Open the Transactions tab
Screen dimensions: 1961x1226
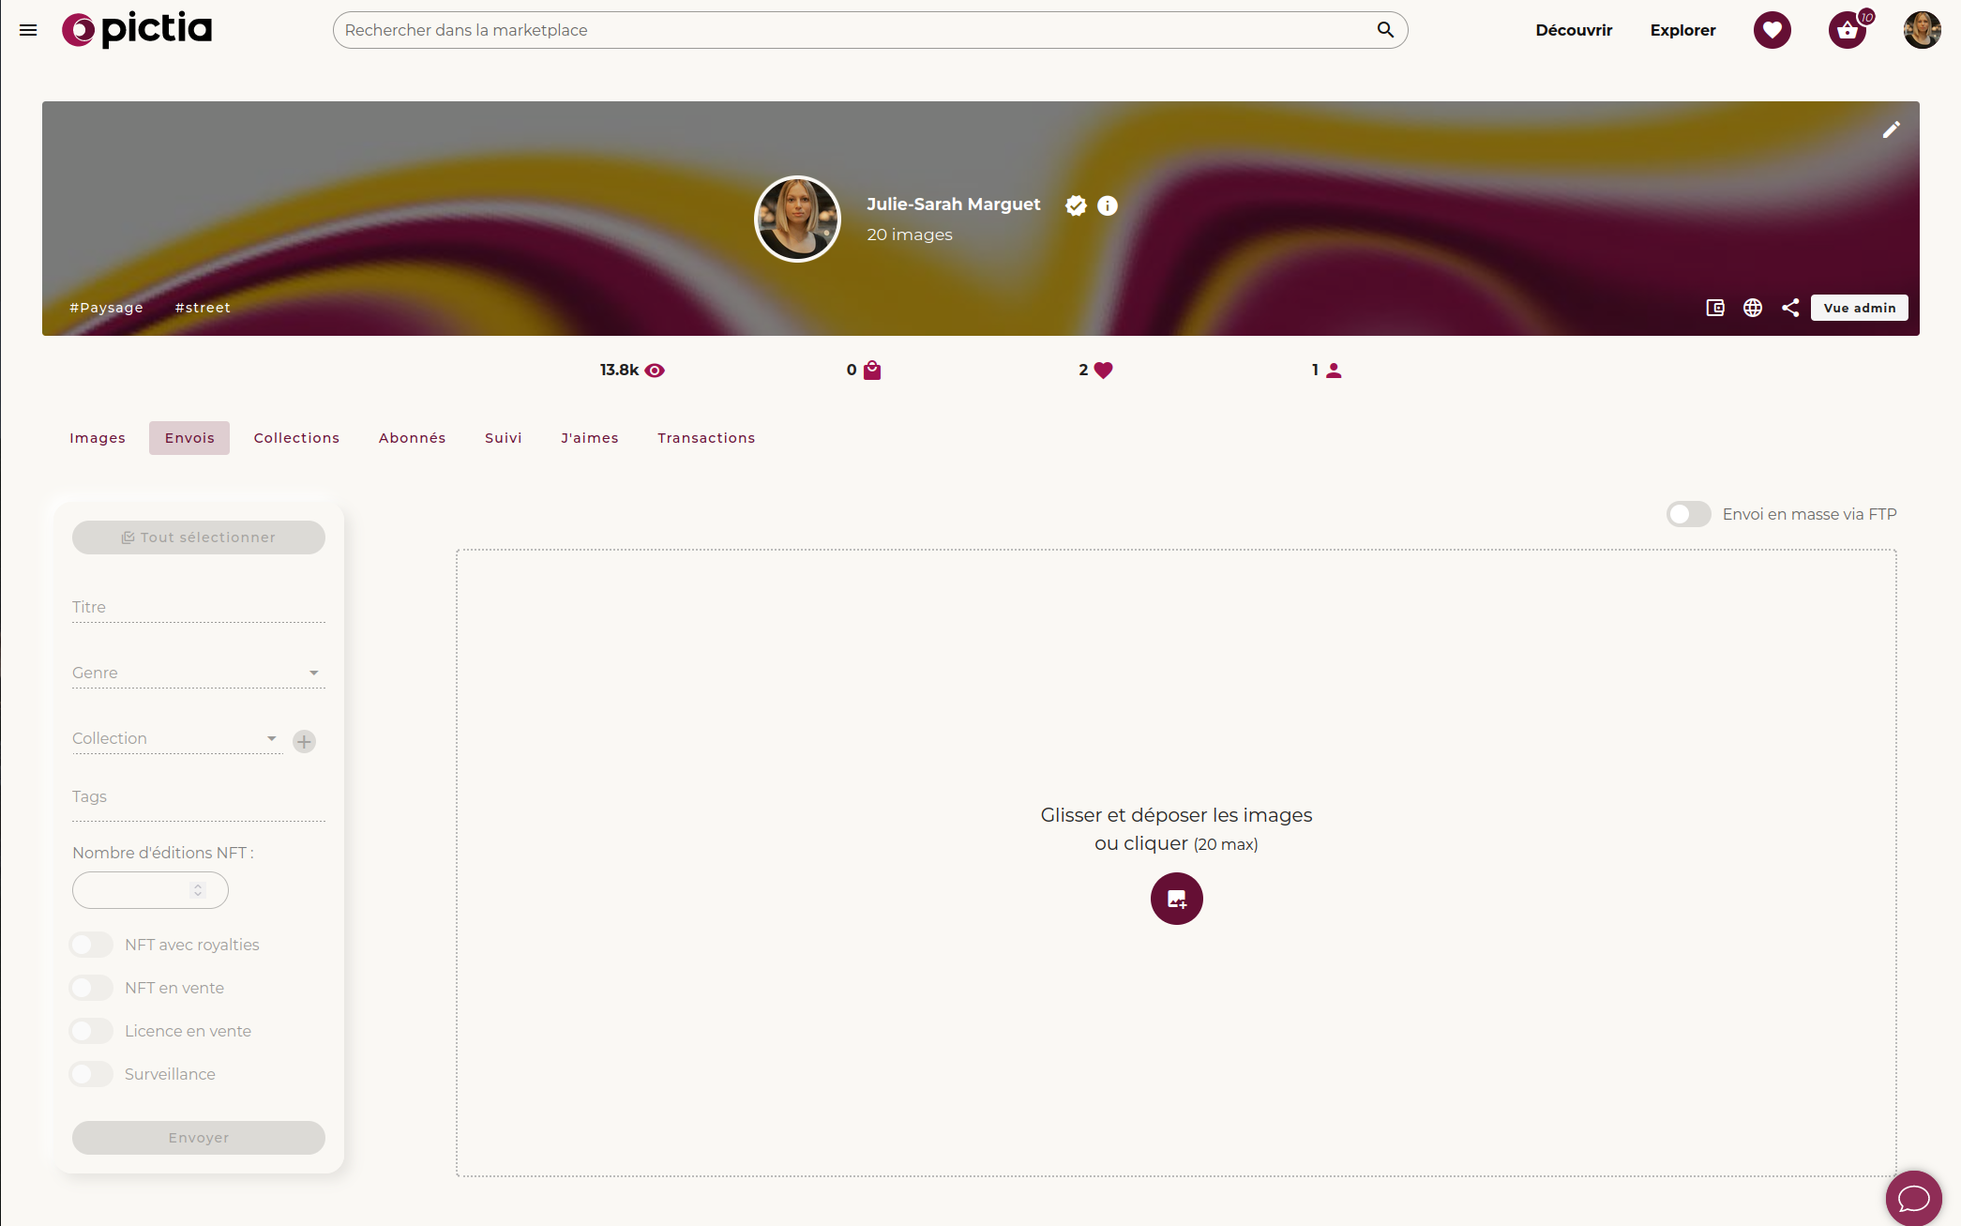point(705,438)
